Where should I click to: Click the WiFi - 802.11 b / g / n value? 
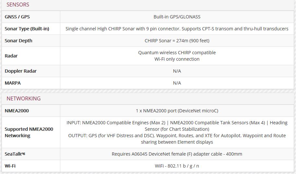click(177, 166)
